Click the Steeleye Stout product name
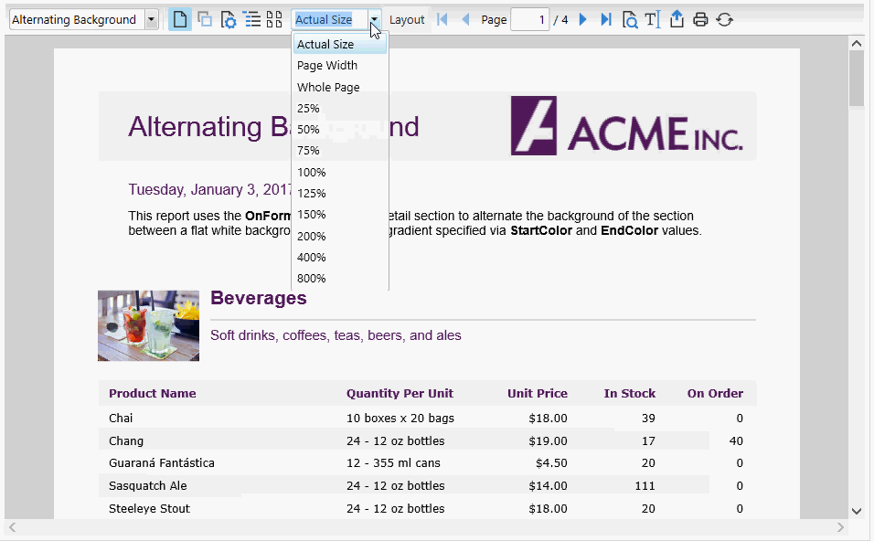 tap(149, 509)
